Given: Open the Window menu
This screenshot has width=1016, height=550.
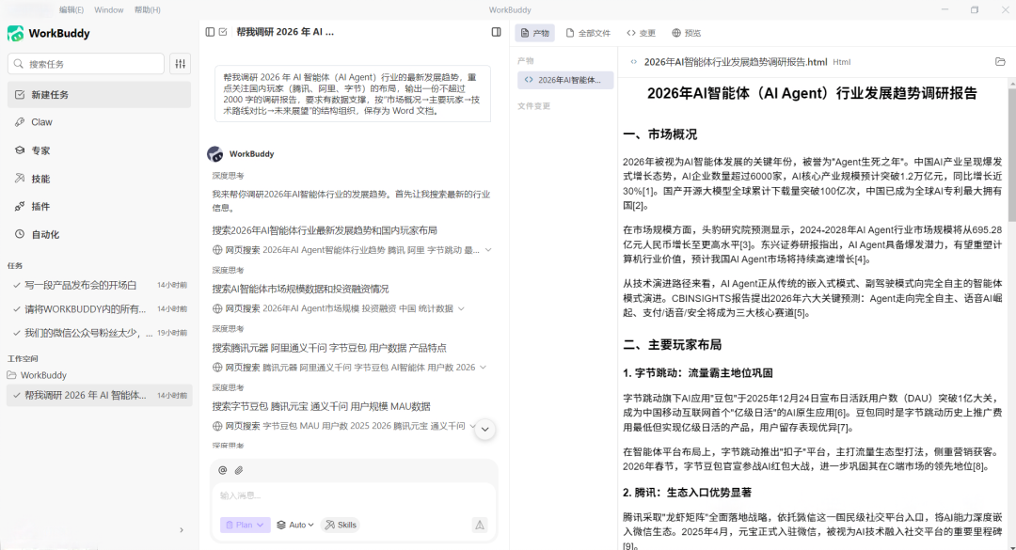Looking at the screenshot, I should point(109,9).
